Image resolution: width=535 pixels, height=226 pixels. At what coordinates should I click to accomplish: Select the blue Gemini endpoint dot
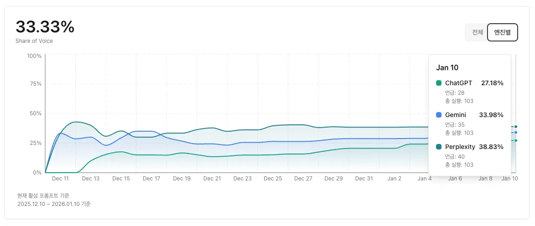pos(516,133)
